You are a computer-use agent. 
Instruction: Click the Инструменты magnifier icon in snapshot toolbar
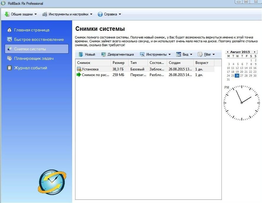coord(142,54)
